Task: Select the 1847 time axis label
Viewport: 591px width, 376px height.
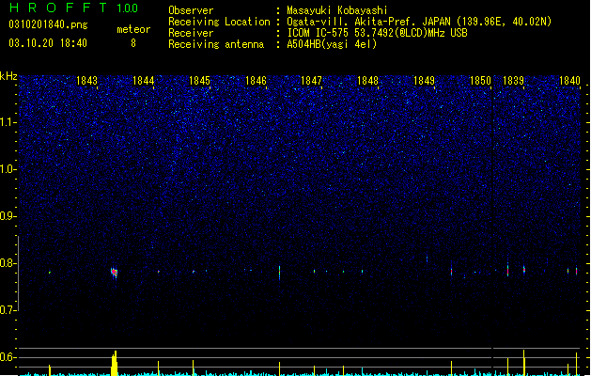Action: tap(311, 81)
